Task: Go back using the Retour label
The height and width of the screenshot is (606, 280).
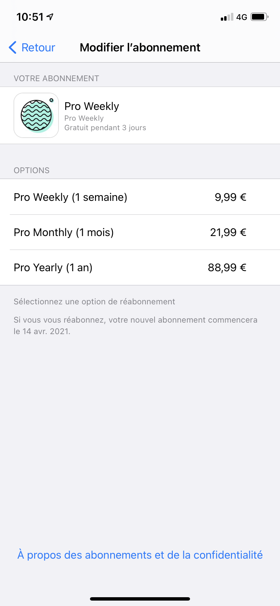Action: coord(38,48)
